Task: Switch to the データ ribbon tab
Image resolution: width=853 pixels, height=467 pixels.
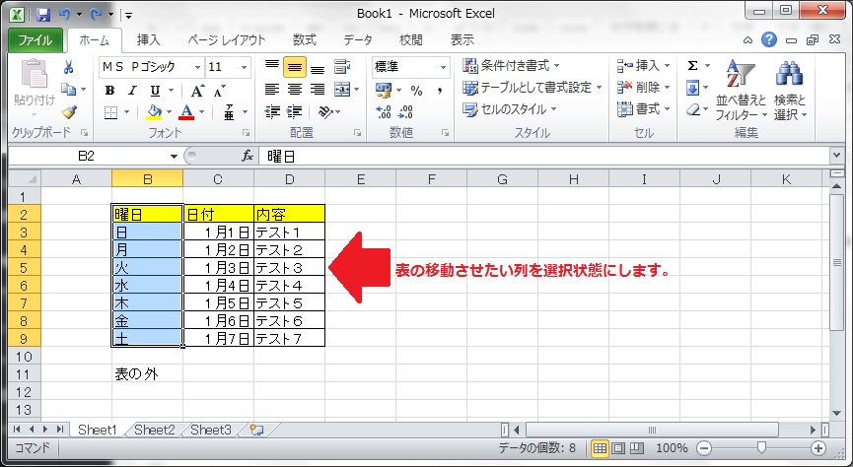Action: (x=358, y=40)
